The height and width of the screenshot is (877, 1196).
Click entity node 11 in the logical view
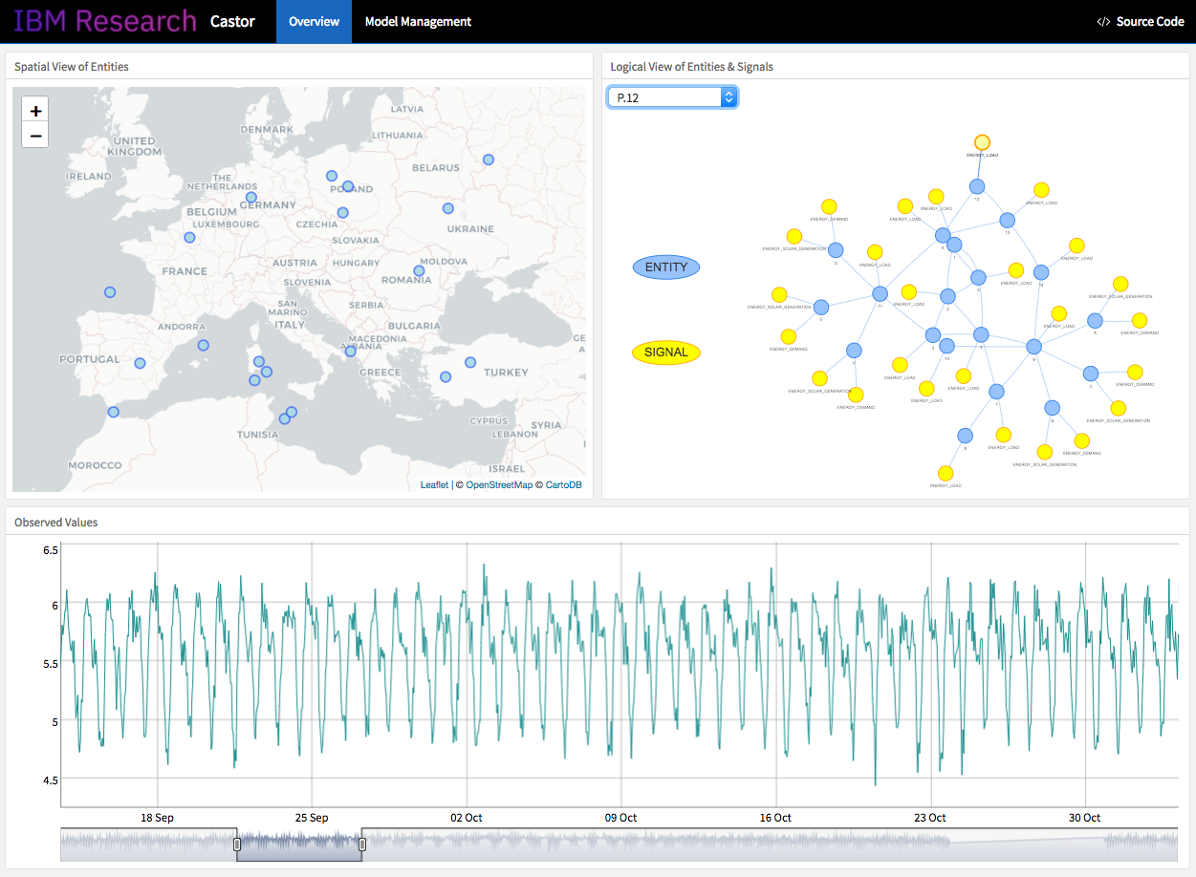tap(881, 293)
